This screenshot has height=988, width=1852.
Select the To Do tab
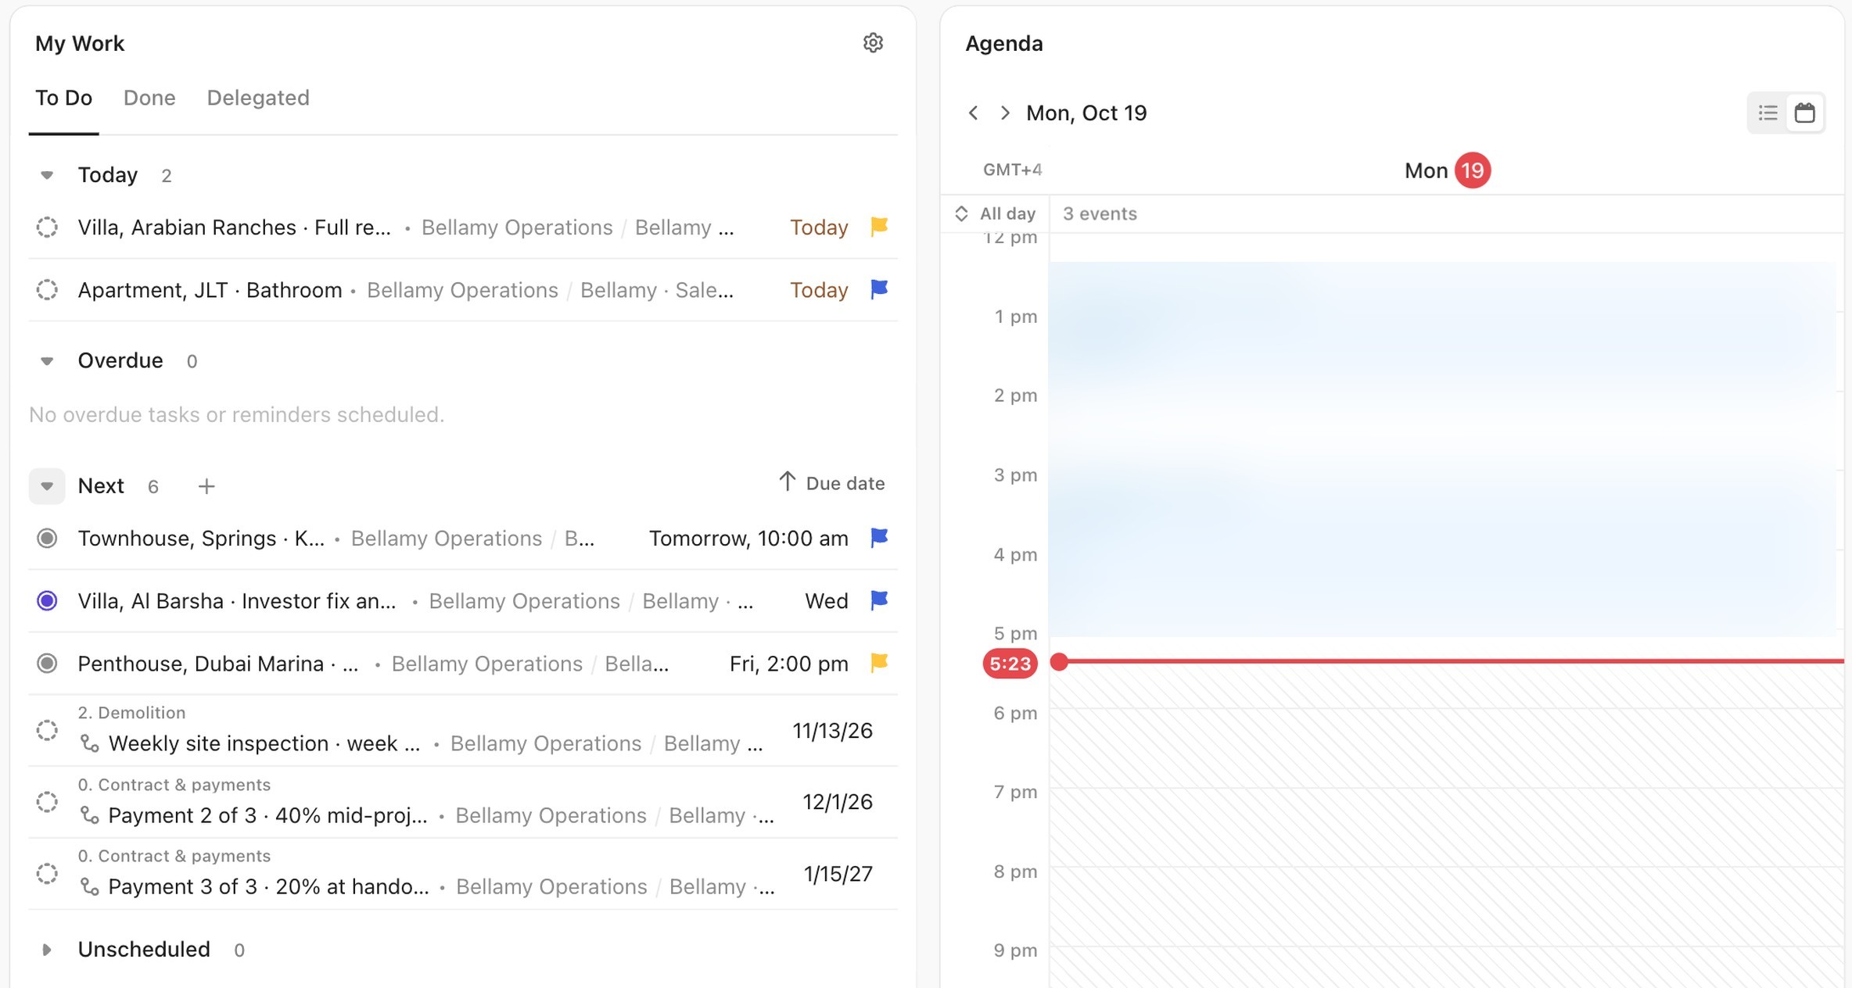tap(63, 98)
